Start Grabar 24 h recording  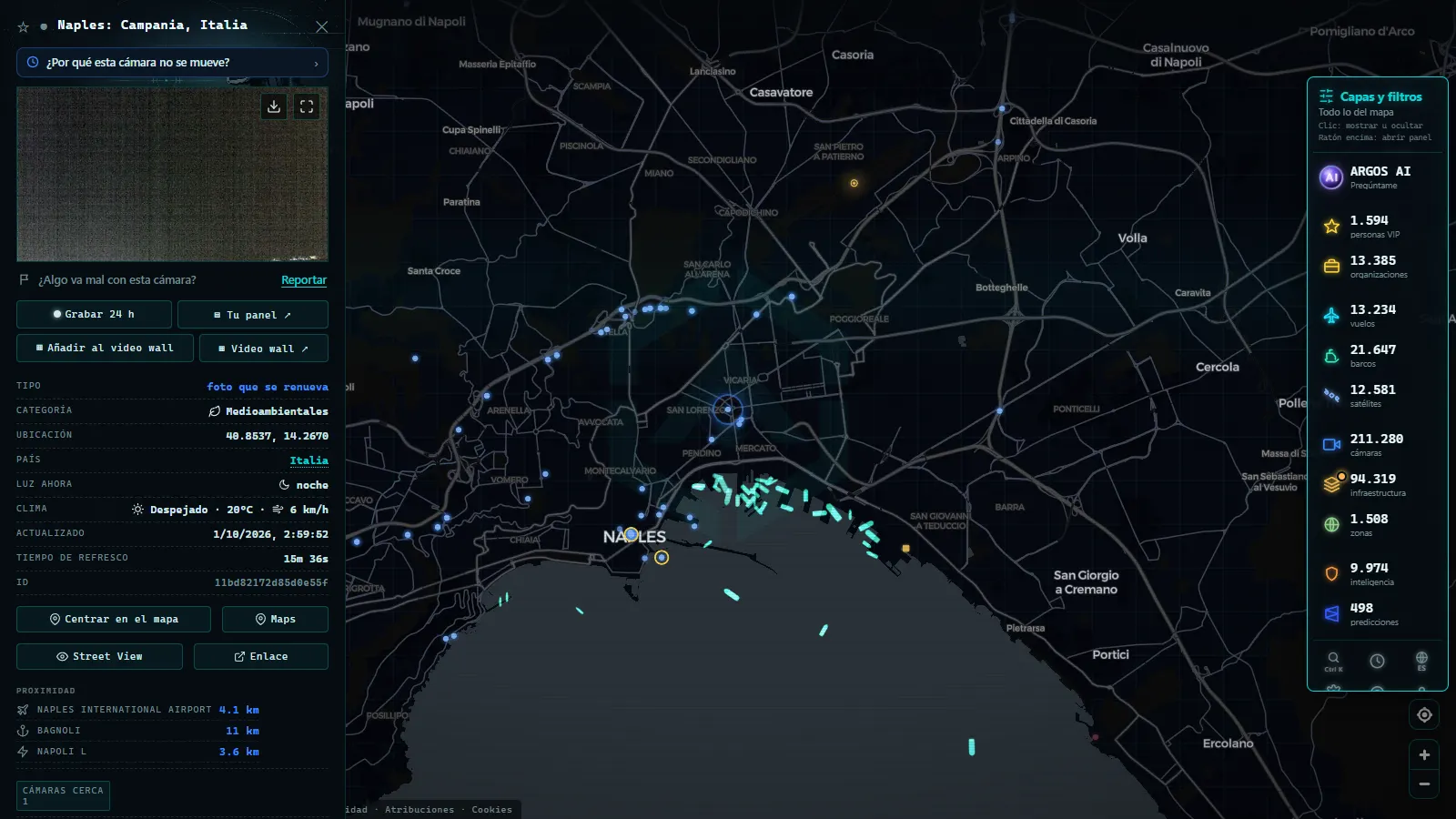(94, 314)
